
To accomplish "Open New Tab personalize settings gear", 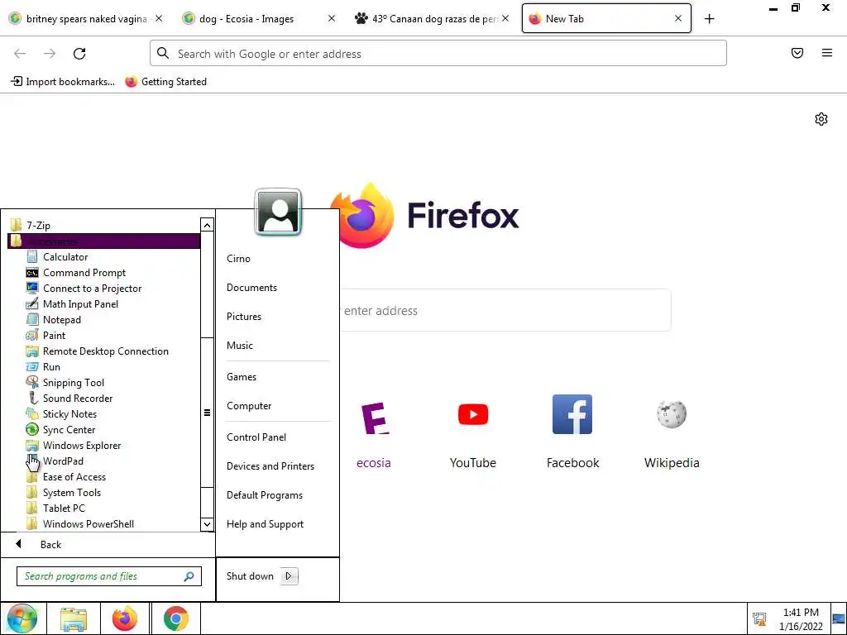I will (x=821, y=119).
